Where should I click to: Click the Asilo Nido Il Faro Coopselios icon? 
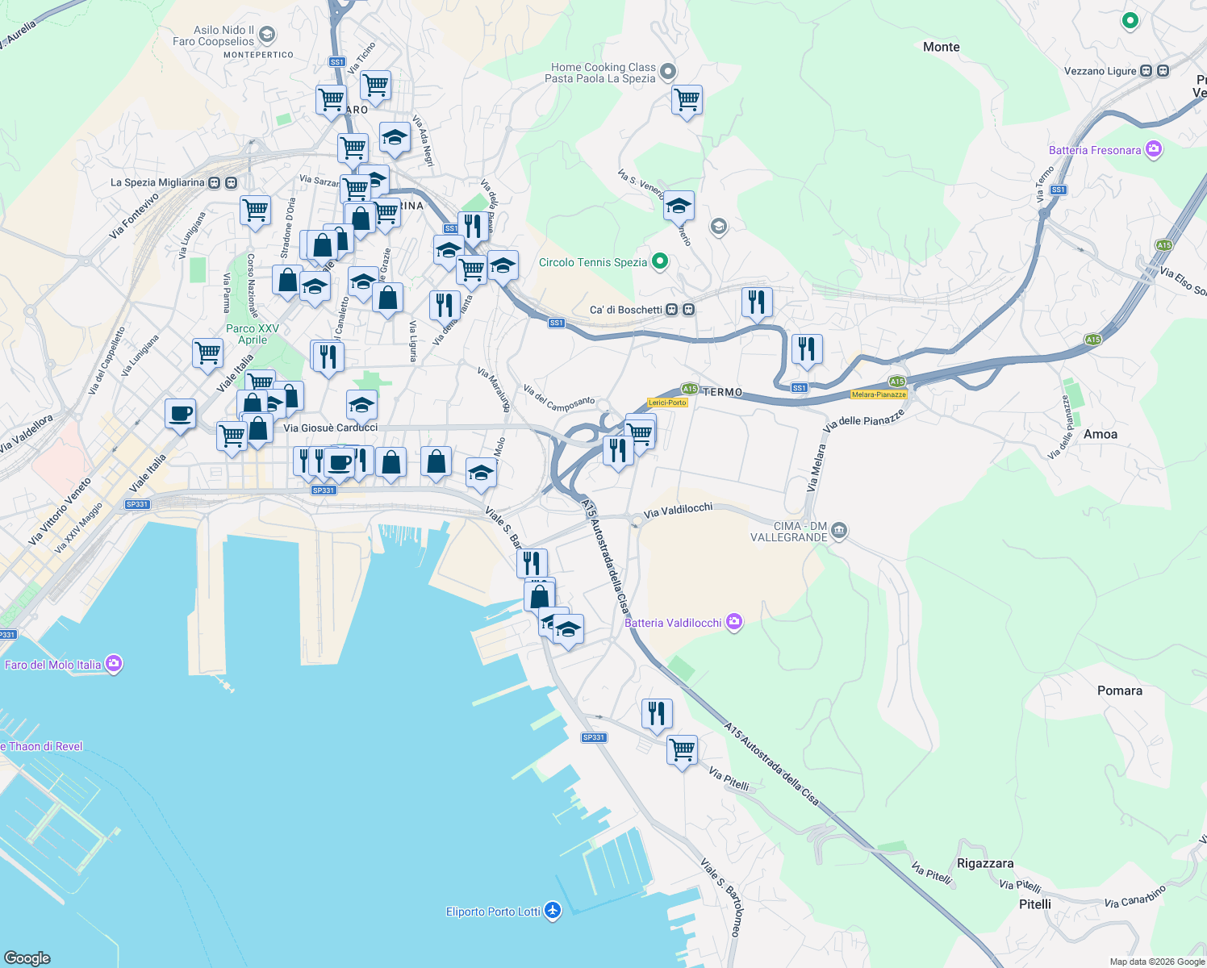coord(267,35)
